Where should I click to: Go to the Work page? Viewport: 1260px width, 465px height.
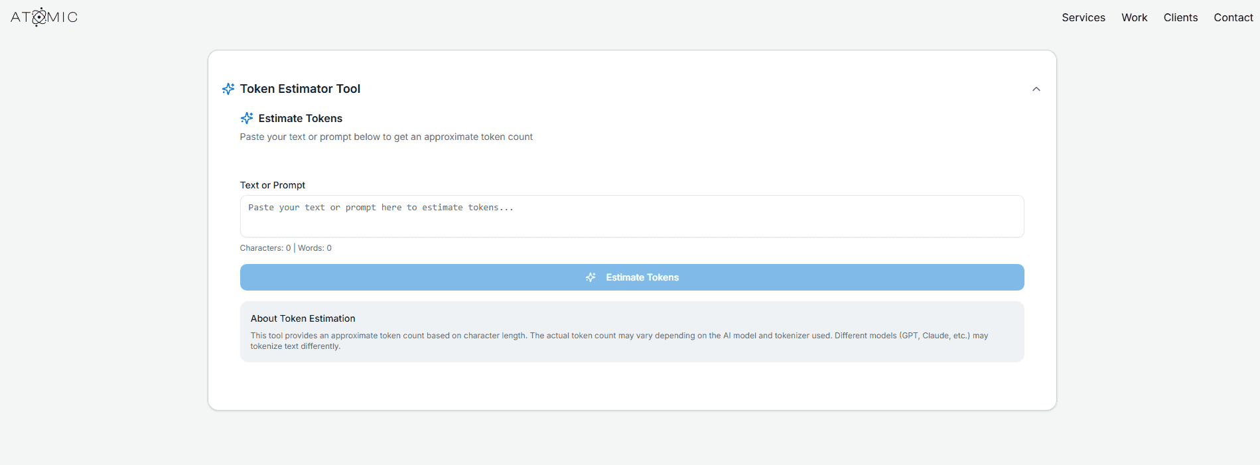coord(1134,17)
